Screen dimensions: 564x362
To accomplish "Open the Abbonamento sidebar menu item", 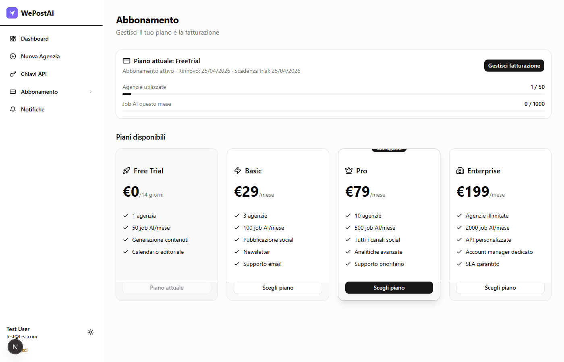I will click(39, 92).
